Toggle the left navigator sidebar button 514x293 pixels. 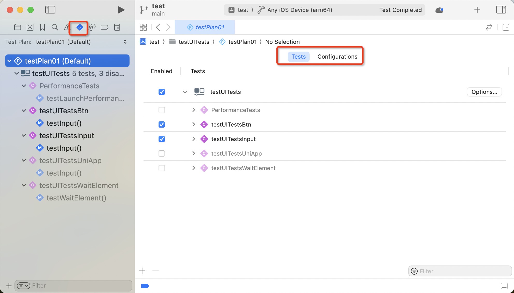(x=50, y=10)
